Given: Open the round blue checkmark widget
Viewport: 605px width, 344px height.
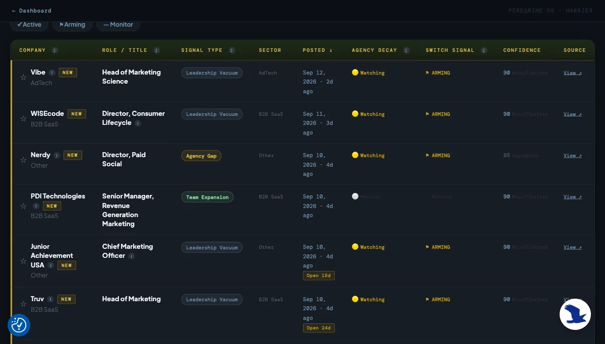Looking at the screenshot, I should pos(19,325).
